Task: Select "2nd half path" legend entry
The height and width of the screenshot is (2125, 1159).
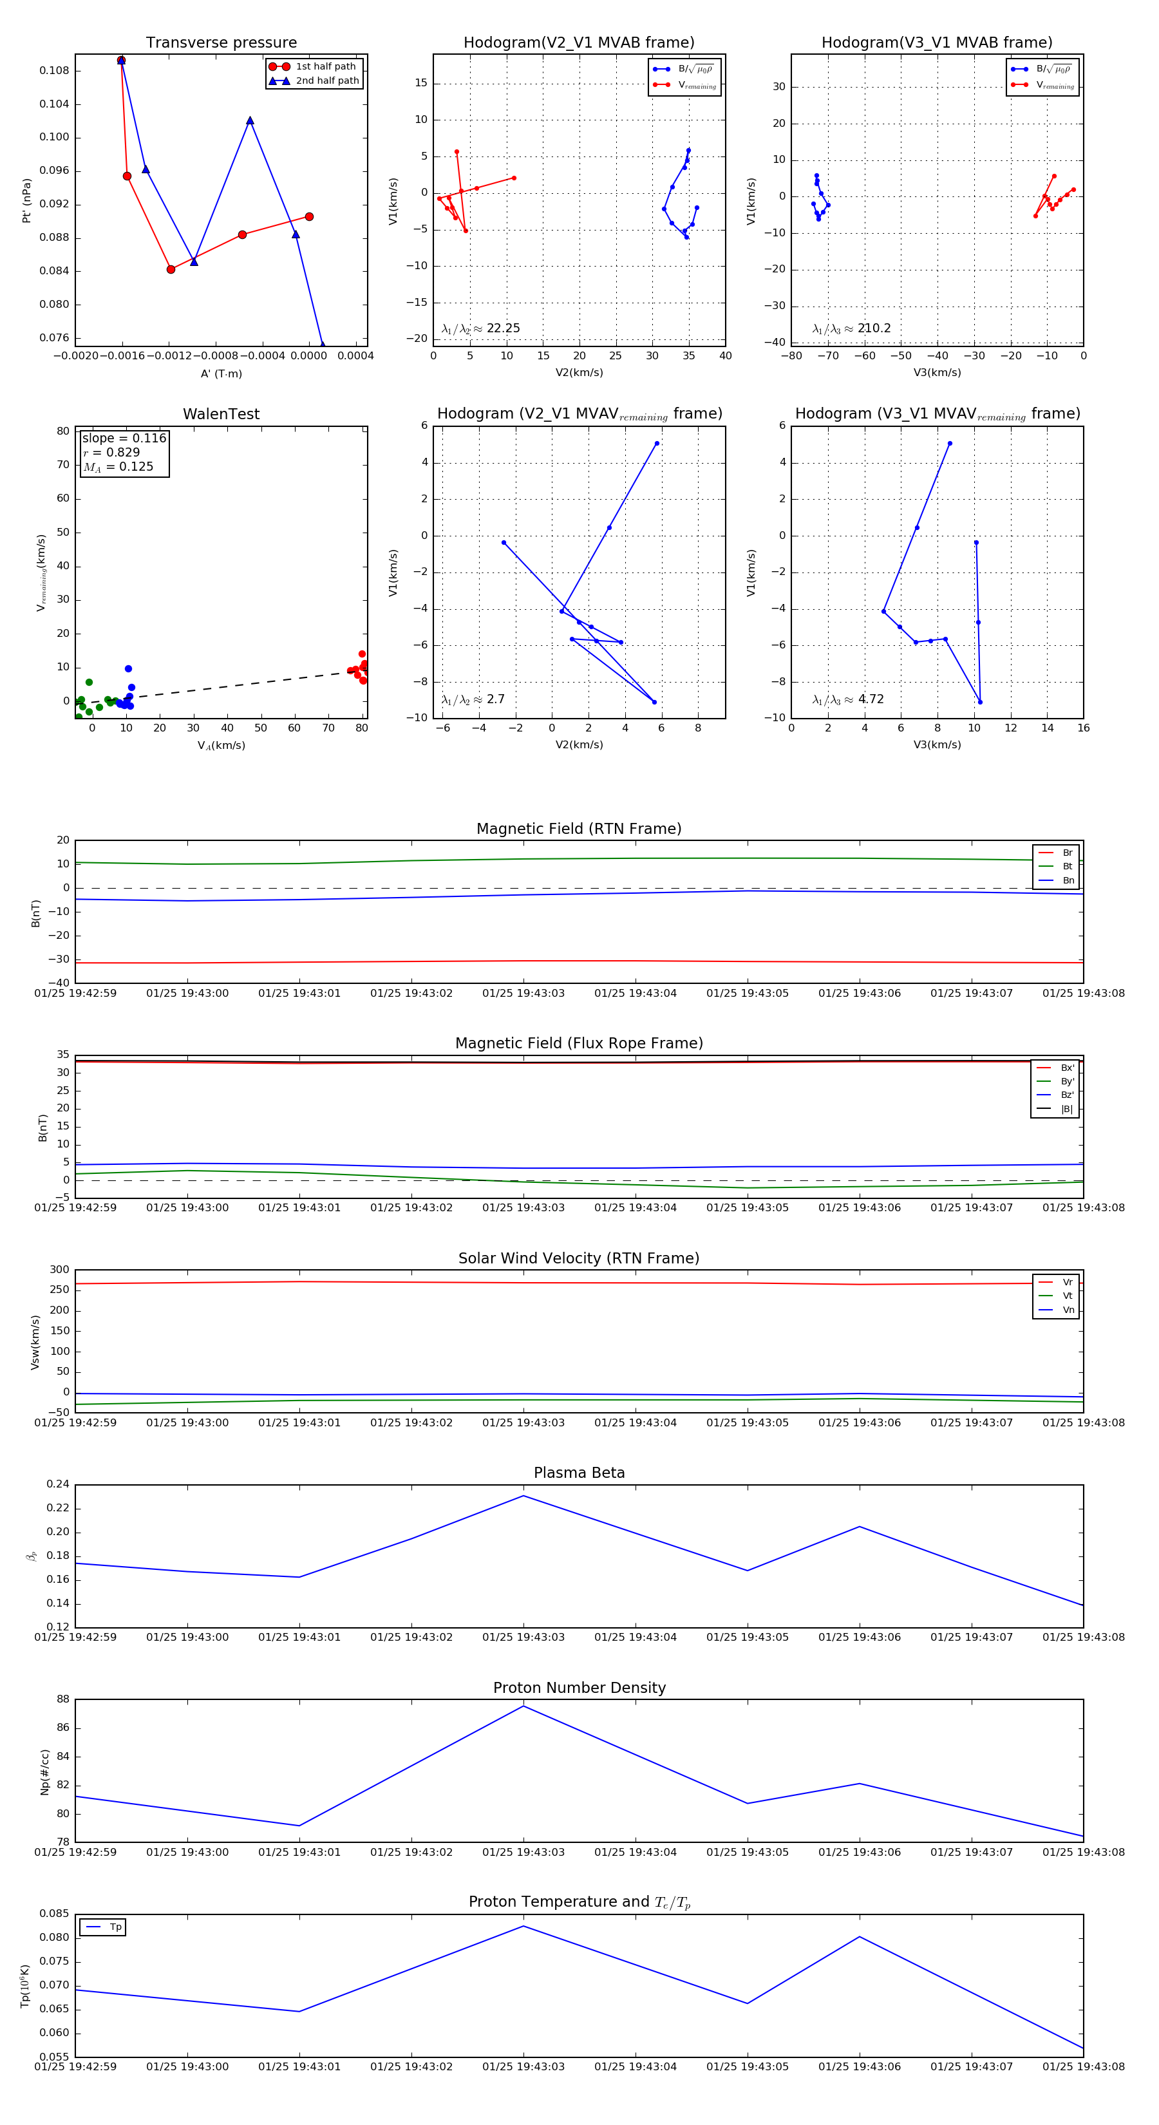Action: click(x=314, y=81)
